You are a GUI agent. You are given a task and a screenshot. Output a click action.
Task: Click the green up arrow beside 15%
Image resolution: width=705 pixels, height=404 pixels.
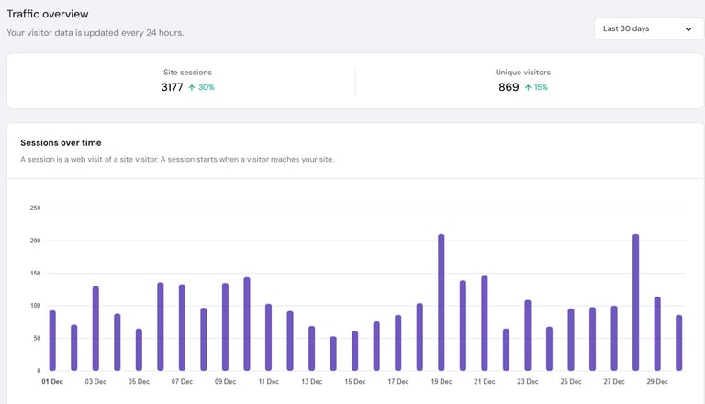(528, 87)
